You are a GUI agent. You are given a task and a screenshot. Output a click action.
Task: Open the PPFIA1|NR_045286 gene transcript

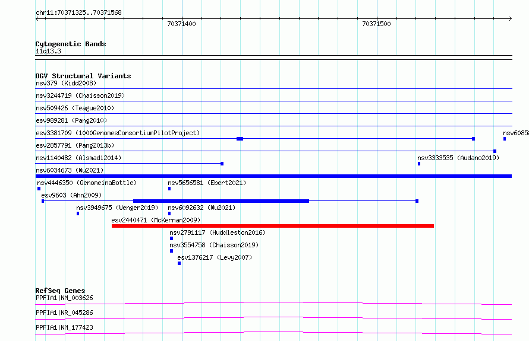(x=64, y=313)
